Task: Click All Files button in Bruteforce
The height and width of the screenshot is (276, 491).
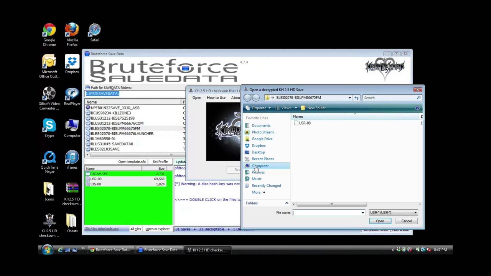Action: pyautogui.click(x=135, y=229)
